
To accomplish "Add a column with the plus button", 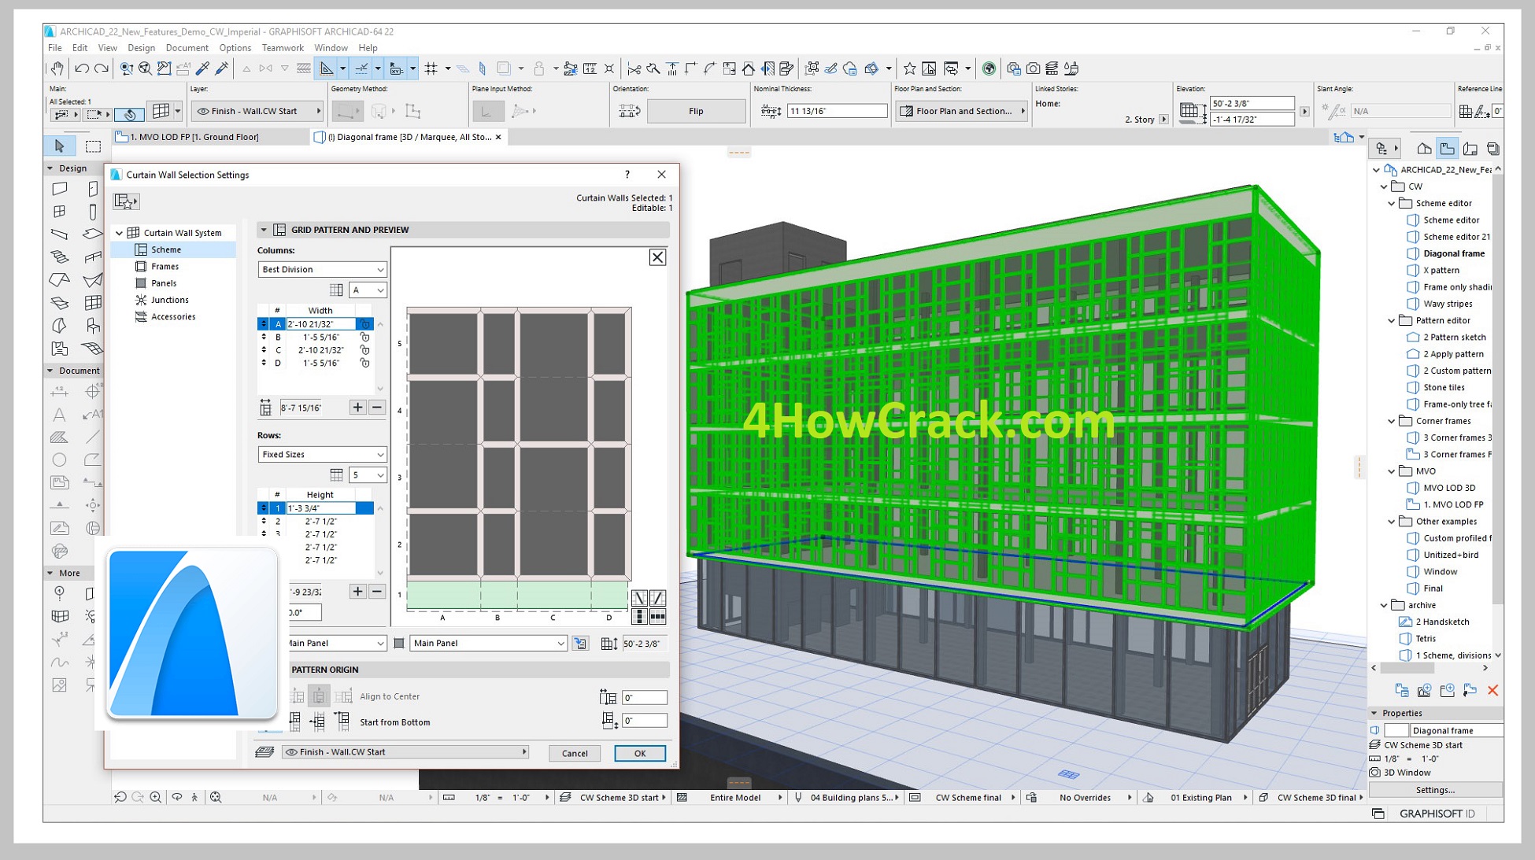I will coord(357,407).
